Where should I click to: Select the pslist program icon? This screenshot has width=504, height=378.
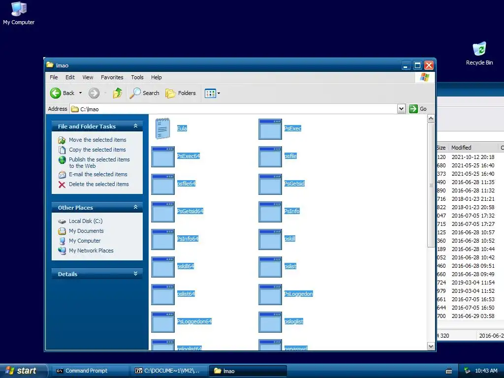pos(270,267)
